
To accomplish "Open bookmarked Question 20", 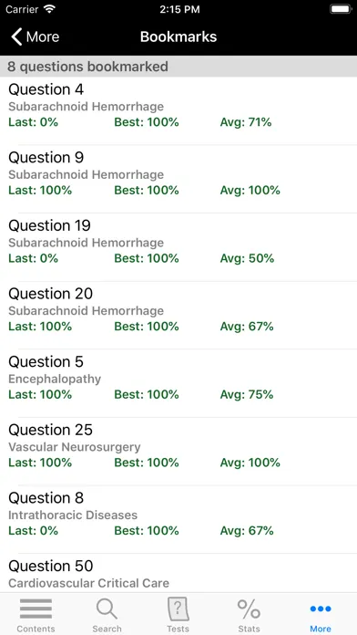I will pyautogui.click(x=178, y=315).
